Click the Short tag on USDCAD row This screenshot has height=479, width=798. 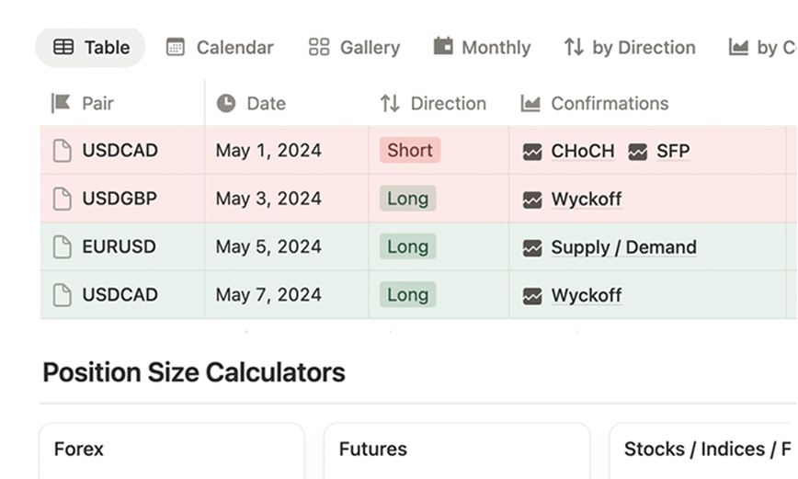(409, 151)
